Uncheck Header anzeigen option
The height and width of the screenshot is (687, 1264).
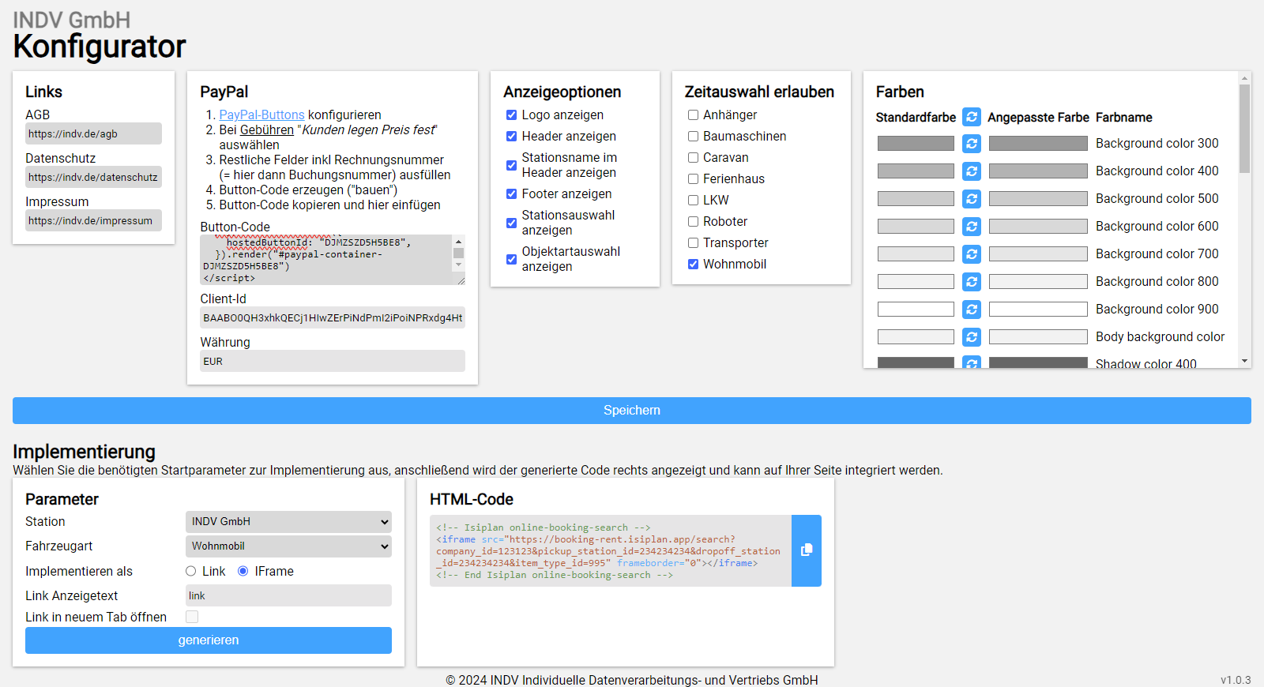[511, 137]
